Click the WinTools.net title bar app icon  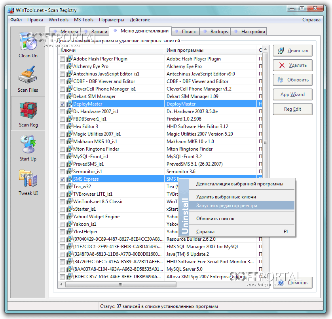click(11, 10)
